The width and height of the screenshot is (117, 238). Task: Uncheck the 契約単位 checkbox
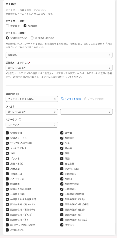click(x=25, y=26)
